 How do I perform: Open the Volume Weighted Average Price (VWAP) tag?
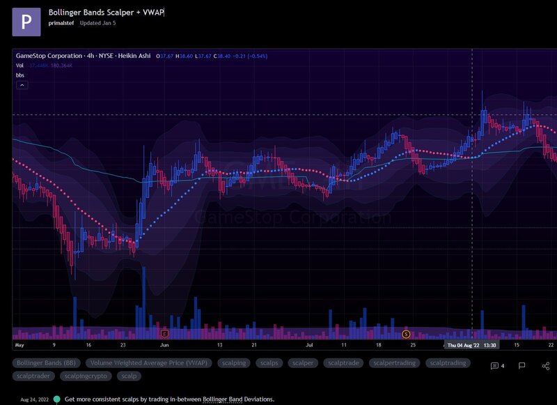pyautogui.click(x=149, y=363)
